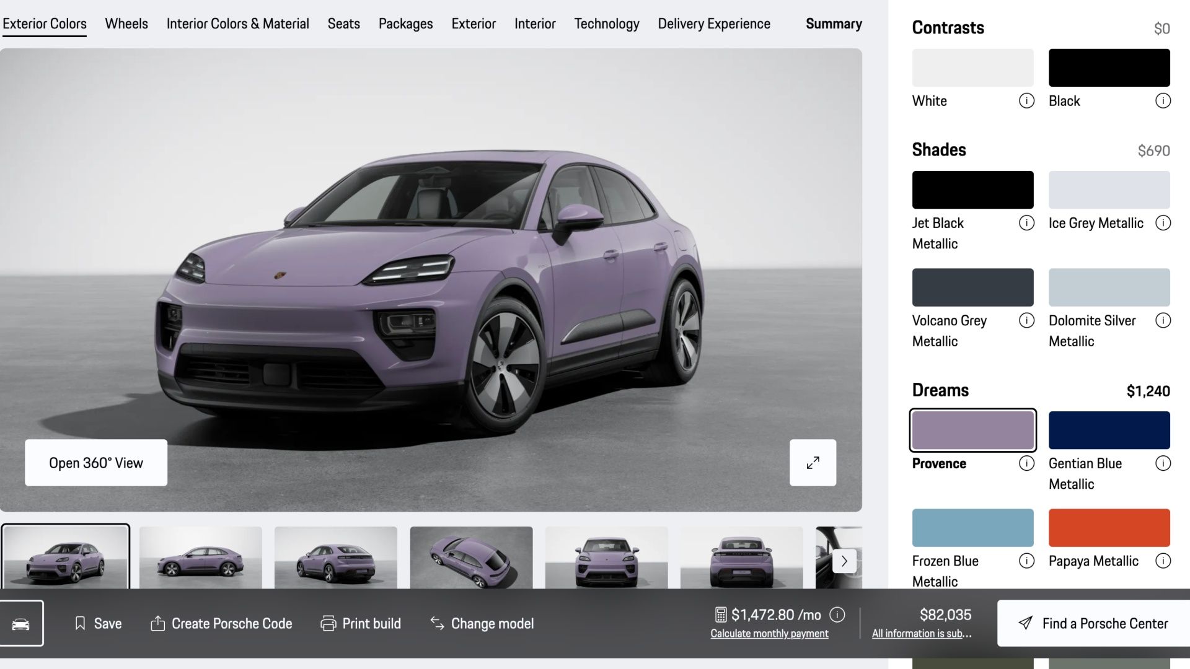
Task: Click the $1,472.80 /mo amount
Action: (x=776, y=614)
